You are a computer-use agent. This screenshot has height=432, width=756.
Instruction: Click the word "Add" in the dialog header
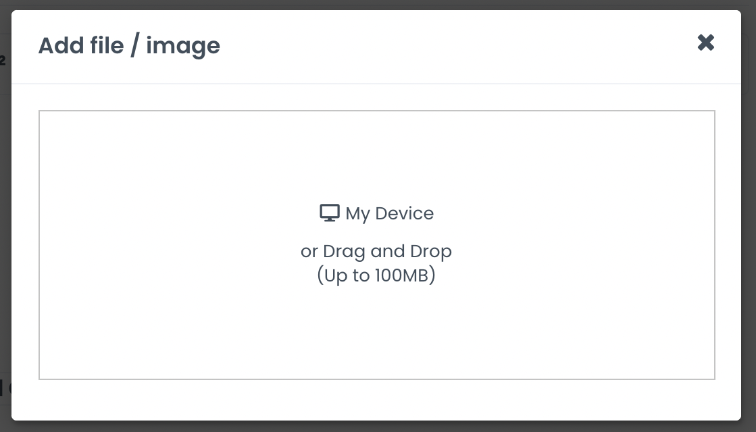pyautogui.click(x=57, y=46)
